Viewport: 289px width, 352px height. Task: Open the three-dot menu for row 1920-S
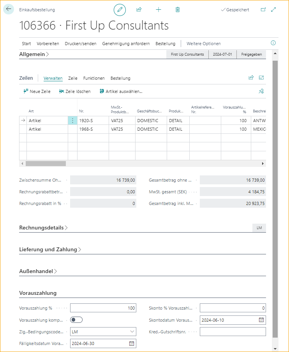click(x=72, y=121)
